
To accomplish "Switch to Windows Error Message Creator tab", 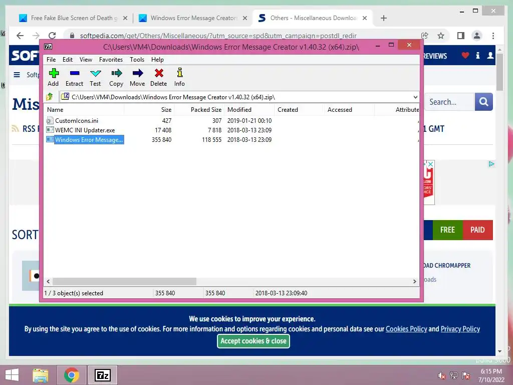I will point(194,18).
